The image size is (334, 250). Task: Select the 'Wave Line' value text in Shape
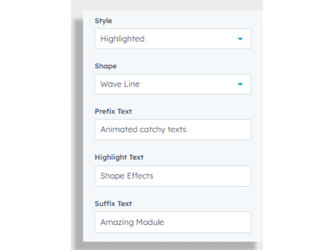120,84
